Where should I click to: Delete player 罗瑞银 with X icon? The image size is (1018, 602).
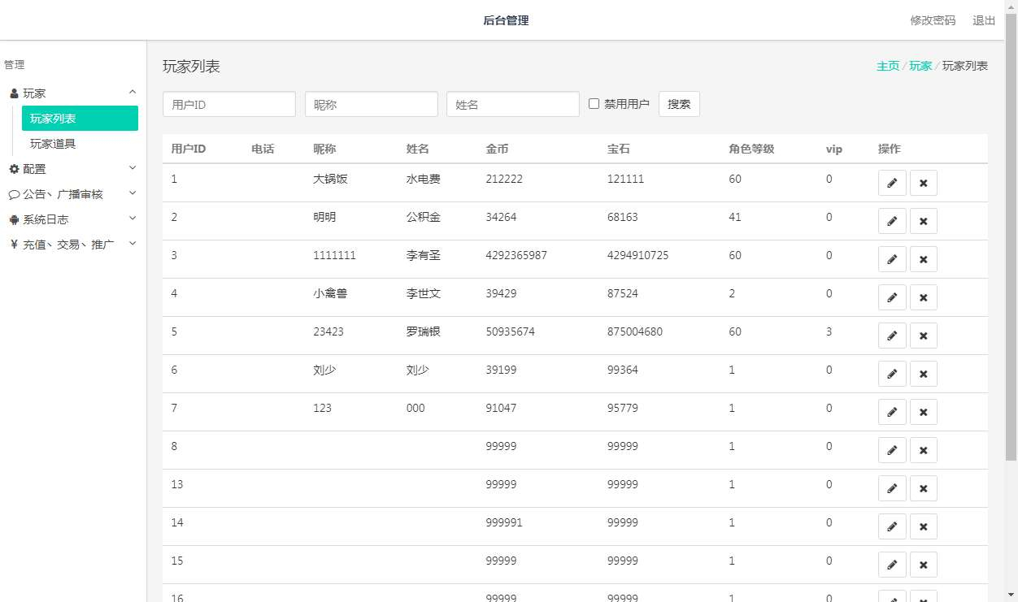click(924, 336)
